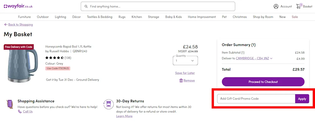Click the Save for Later link
Image resolution: width=315 pixels, height=123 pixels.
[x=185, y=73]
